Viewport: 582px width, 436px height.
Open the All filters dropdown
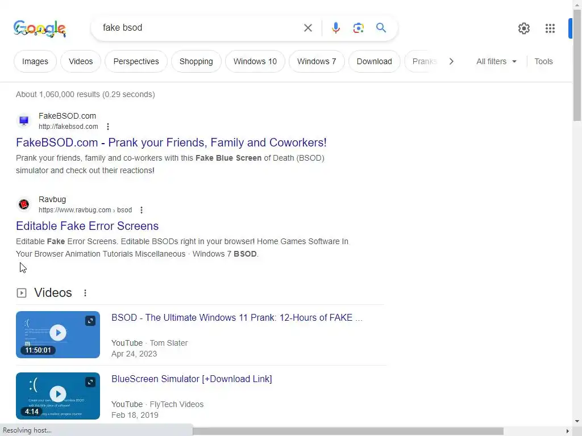pos(497,61)
